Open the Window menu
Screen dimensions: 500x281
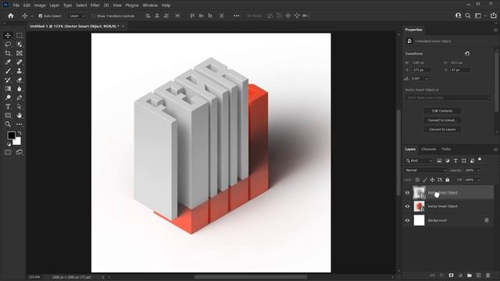pyautogui.click(x=150, y=5)
